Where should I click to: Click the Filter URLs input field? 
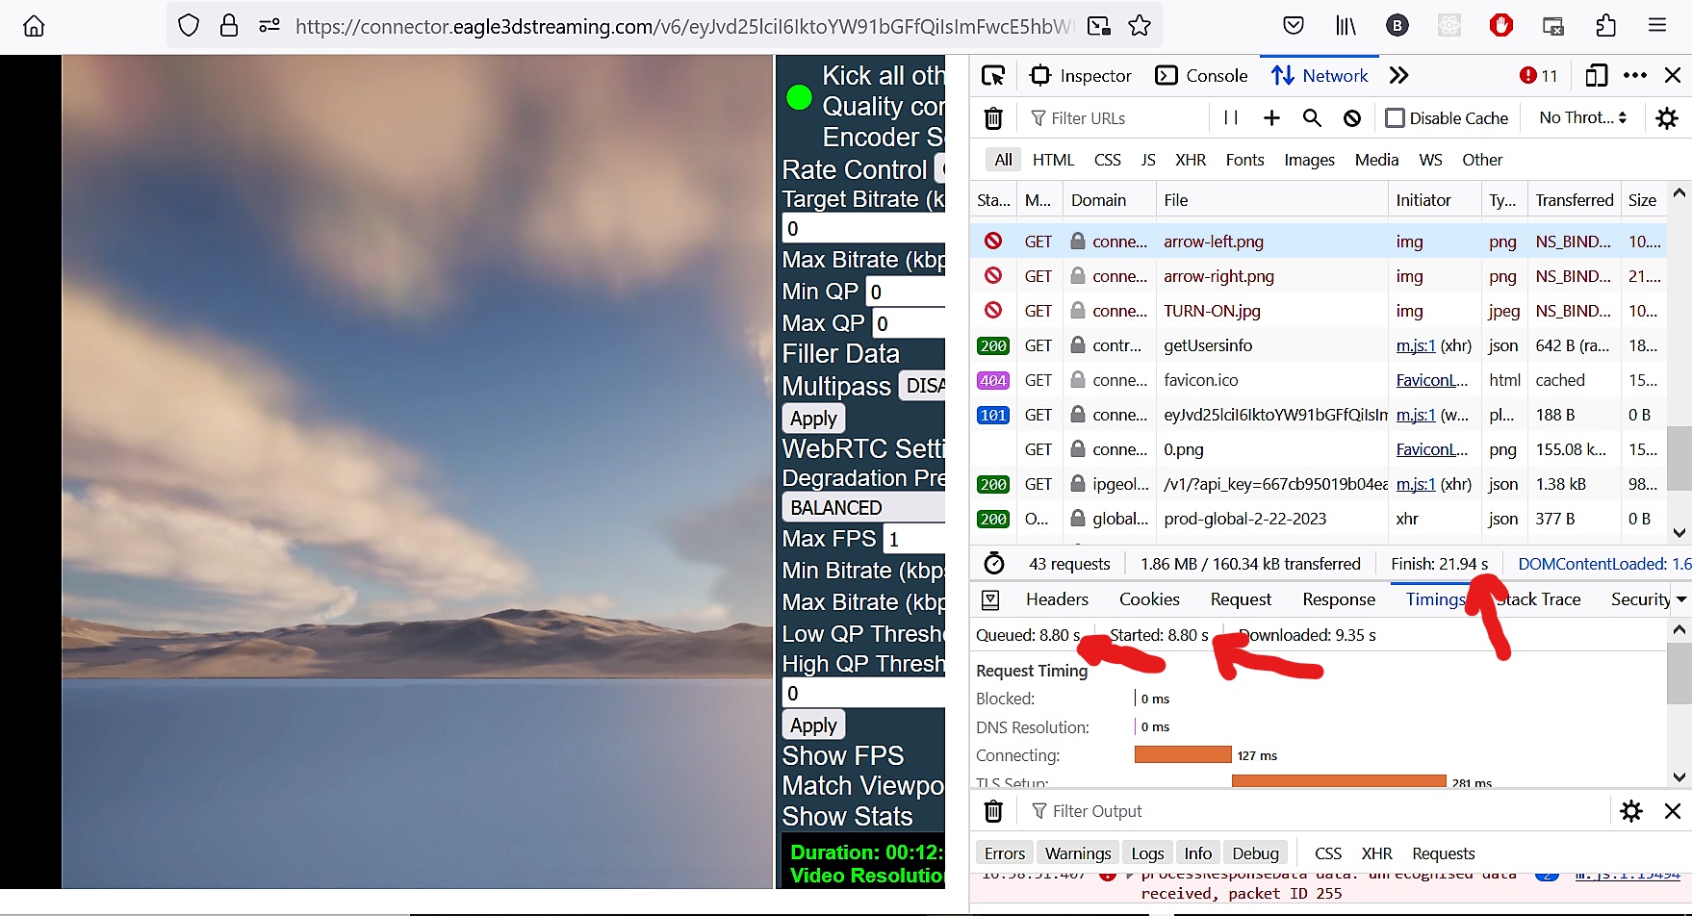click(1116, 118)
